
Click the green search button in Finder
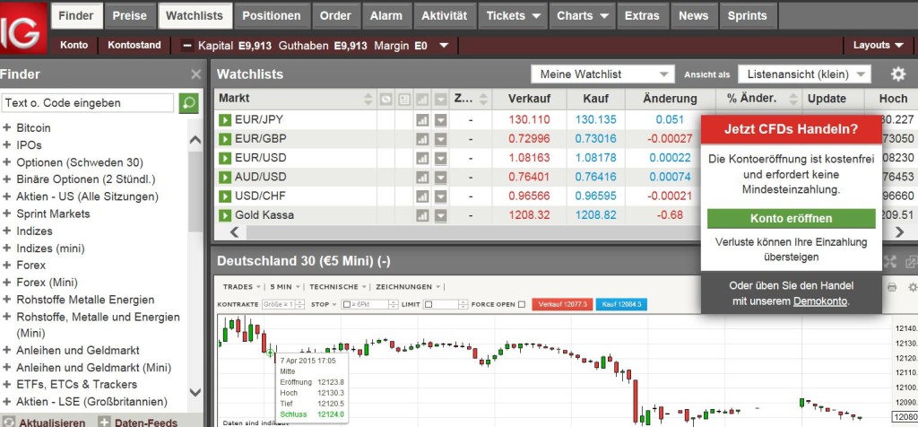pyautogui.click(x=188, y=103)
